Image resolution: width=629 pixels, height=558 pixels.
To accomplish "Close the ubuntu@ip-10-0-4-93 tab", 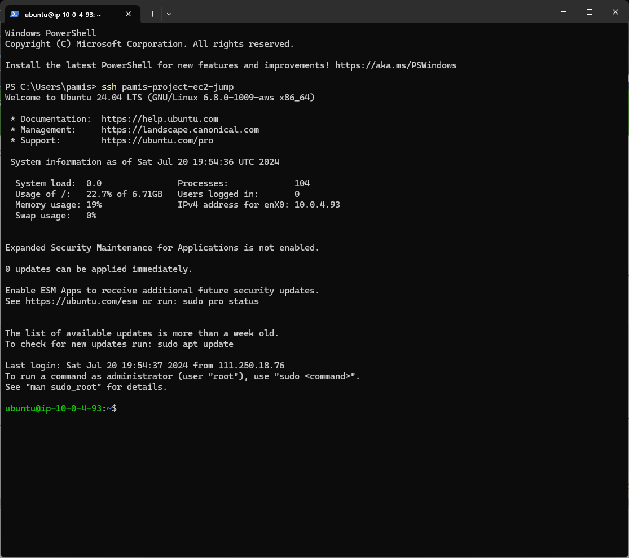I will pyautogui.click(x=129, y=14).
